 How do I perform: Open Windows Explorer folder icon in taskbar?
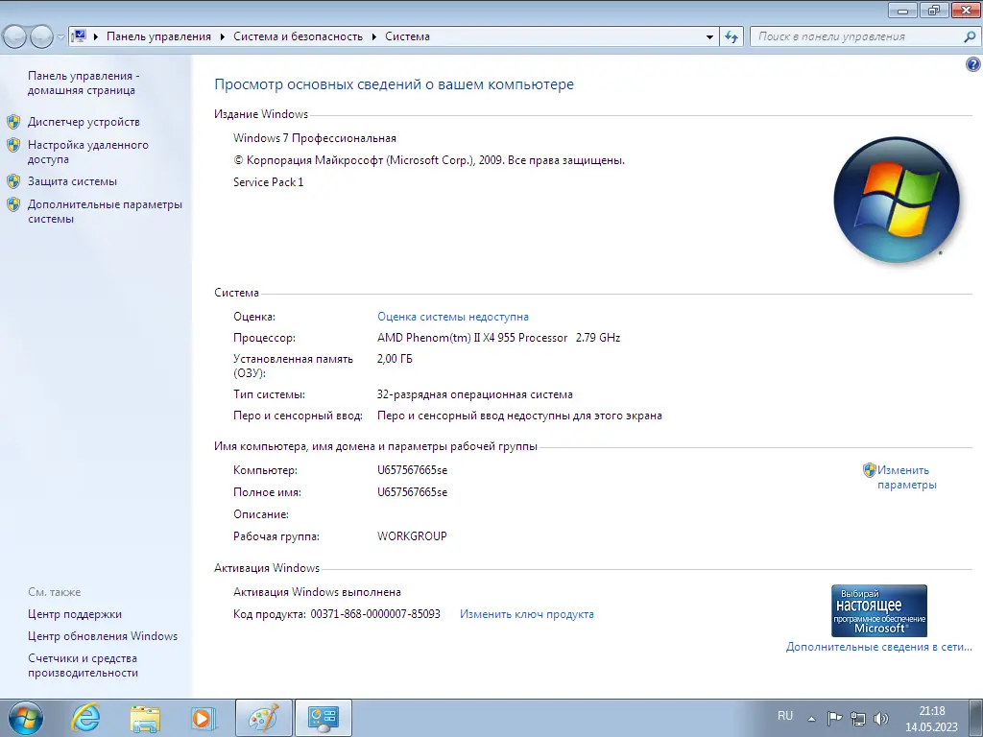[145, 718]
